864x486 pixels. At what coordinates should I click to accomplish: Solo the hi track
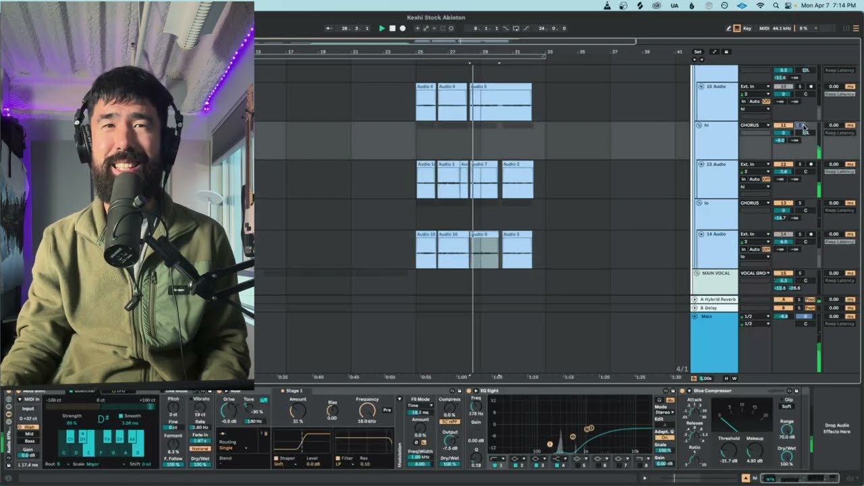point(800,125)
